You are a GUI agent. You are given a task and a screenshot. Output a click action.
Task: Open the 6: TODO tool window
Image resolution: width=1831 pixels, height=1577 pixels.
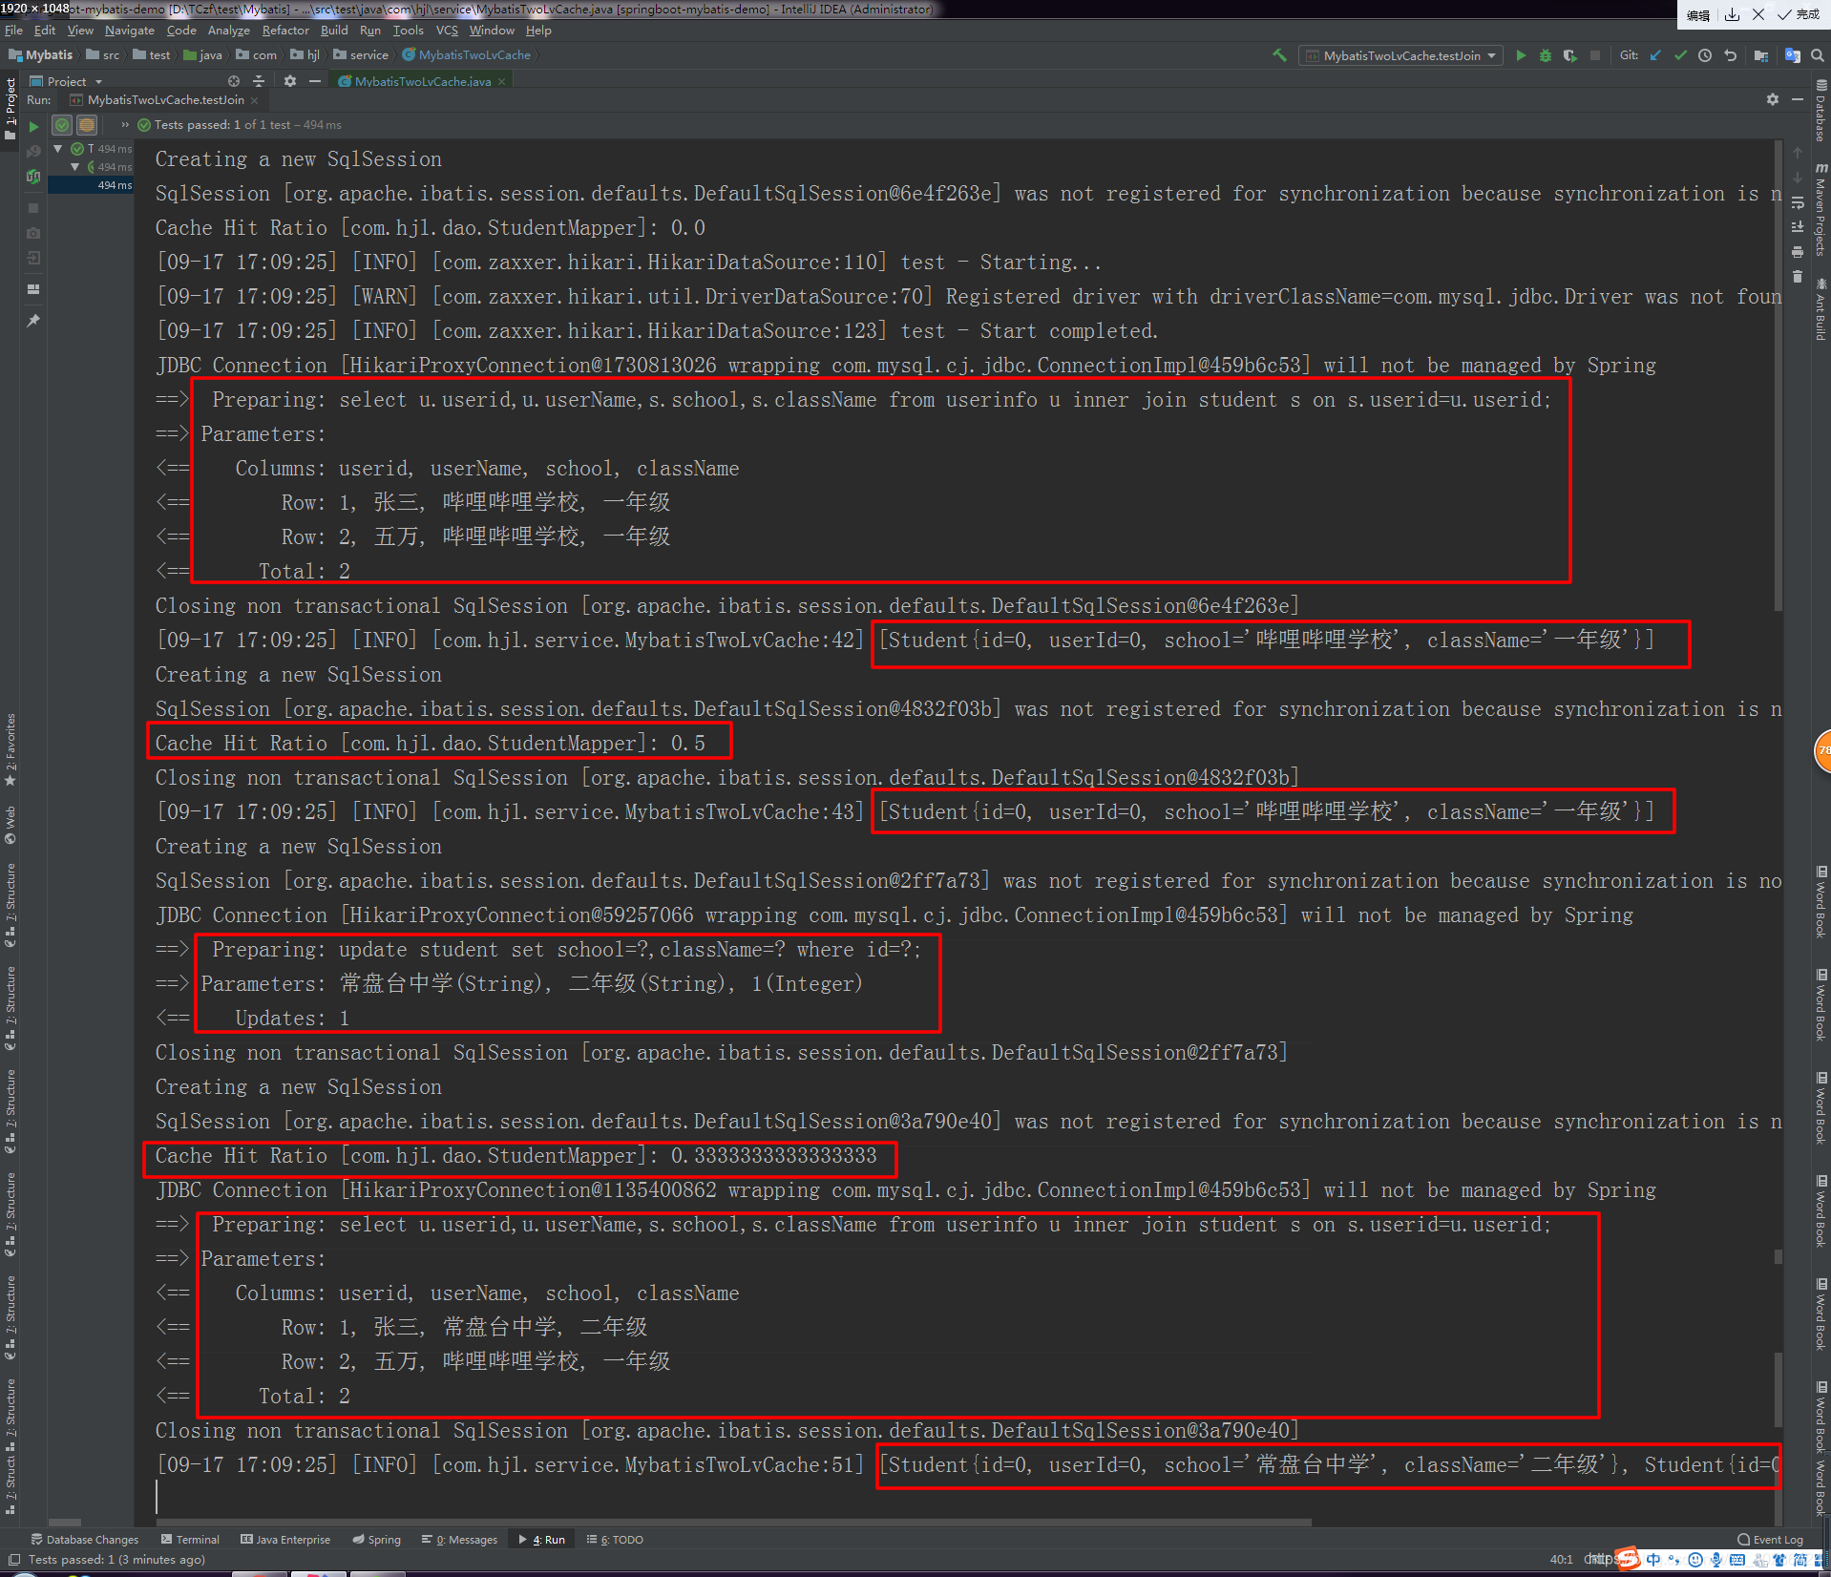coord(615,1540)
